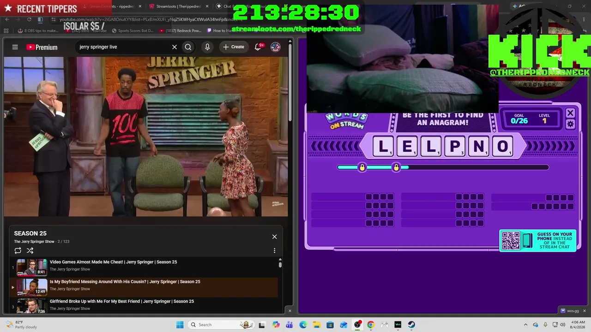
Task: Click the second lock on progress bar
Action: coord(396,167)
